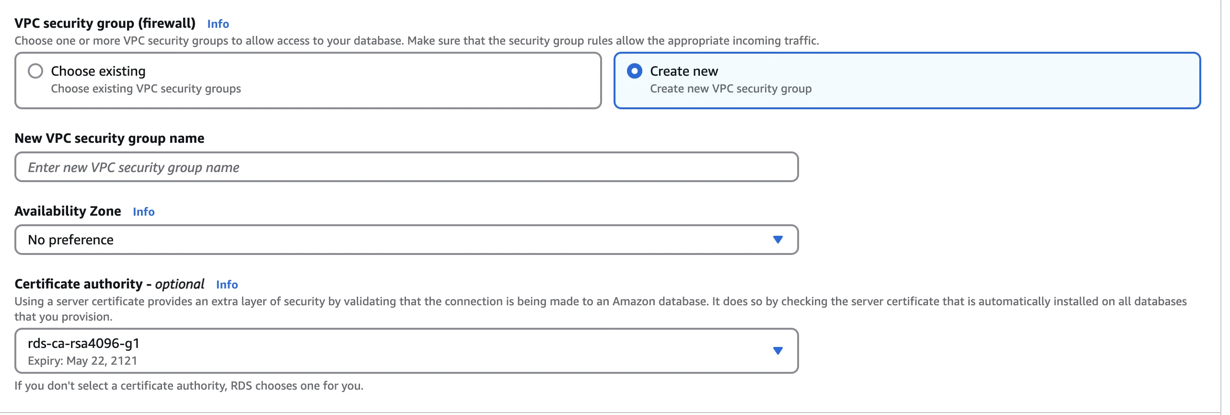Focus the new VPC security group name field
Viewport: 1230px width, 415px height.
(x=406, y=167)
